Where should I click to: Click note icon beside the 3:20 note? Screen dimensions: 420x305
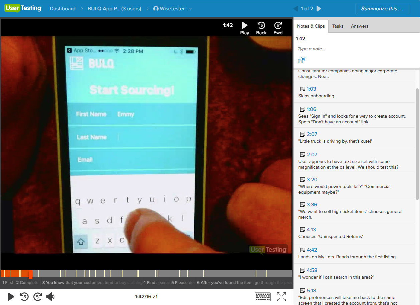click(x=302, y=180)
